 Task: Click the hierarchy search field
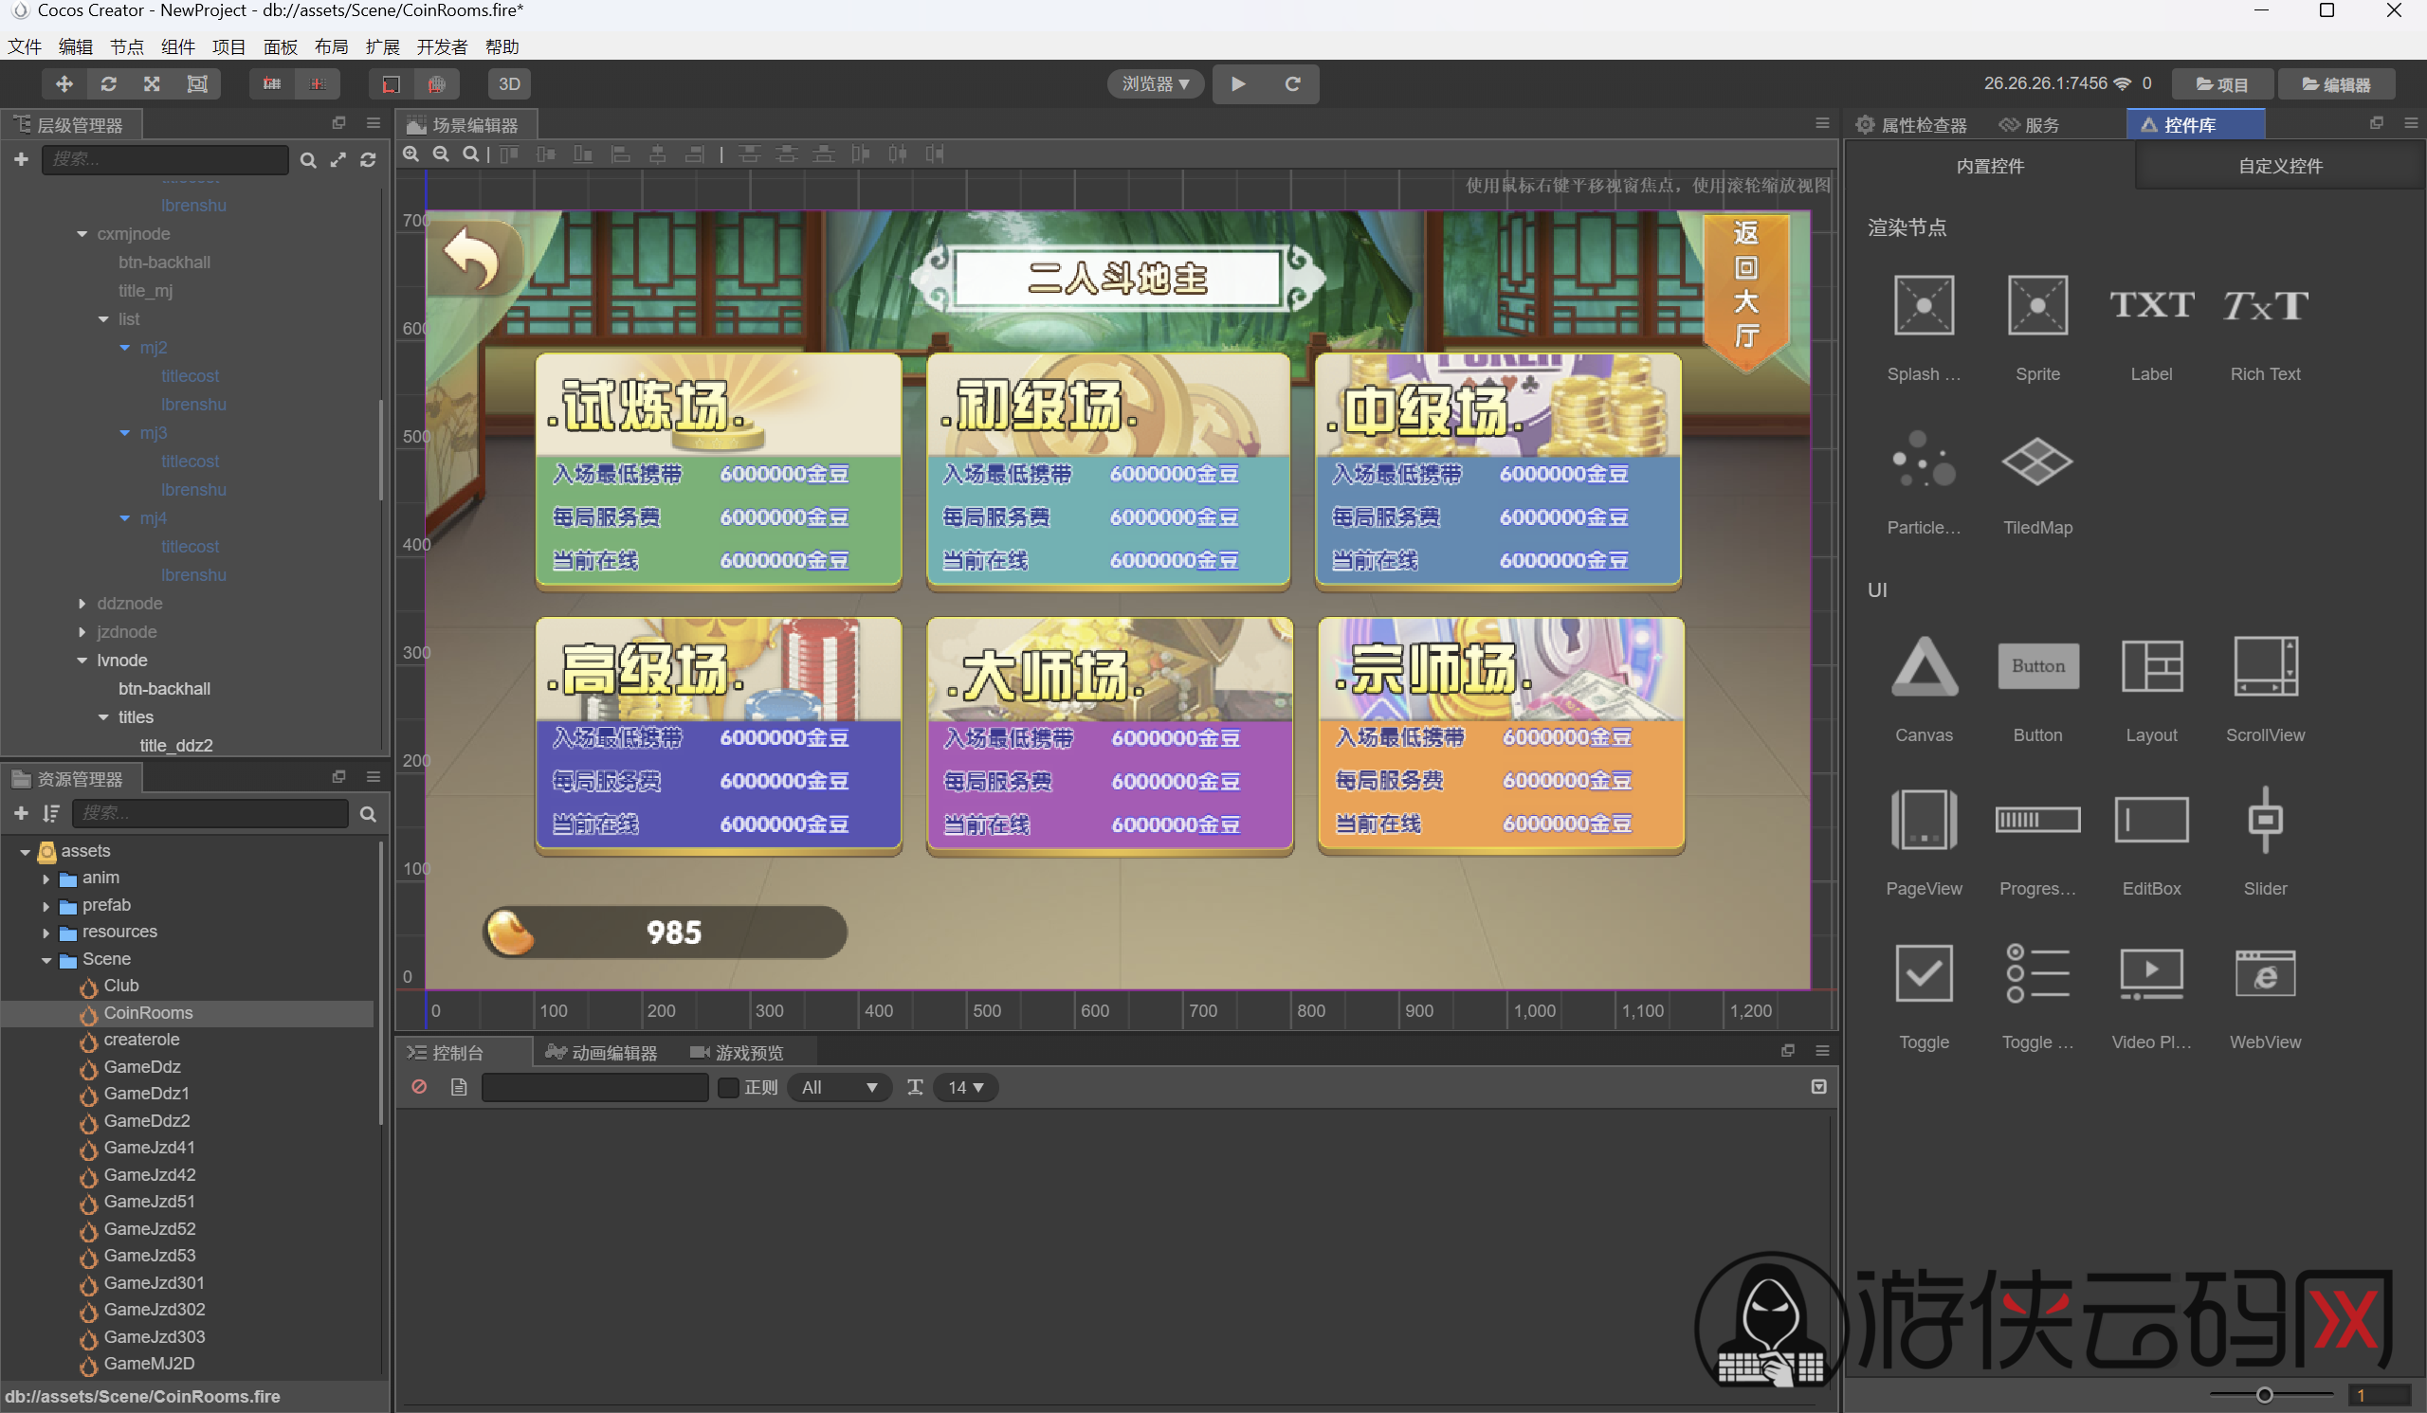[x=165, y=160]
